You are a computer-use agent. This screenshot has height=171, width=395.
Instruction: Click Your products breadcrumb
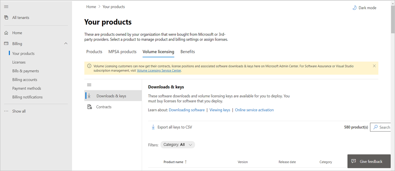pyautogui.click(x=114, y=7)
